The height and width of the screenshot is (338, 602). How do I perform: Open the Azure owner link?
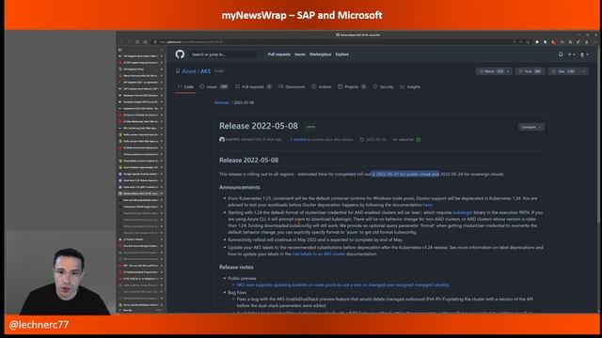[189, 71]
